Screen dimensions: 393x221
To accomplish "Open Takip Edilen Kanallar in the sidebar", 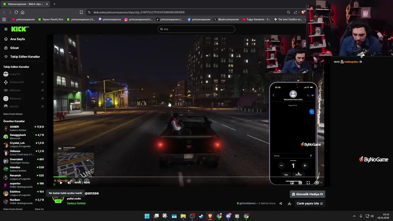I will point(22,57).
